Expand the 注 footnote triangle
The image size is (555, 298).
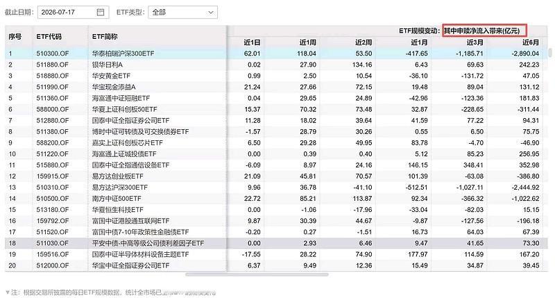8,292
